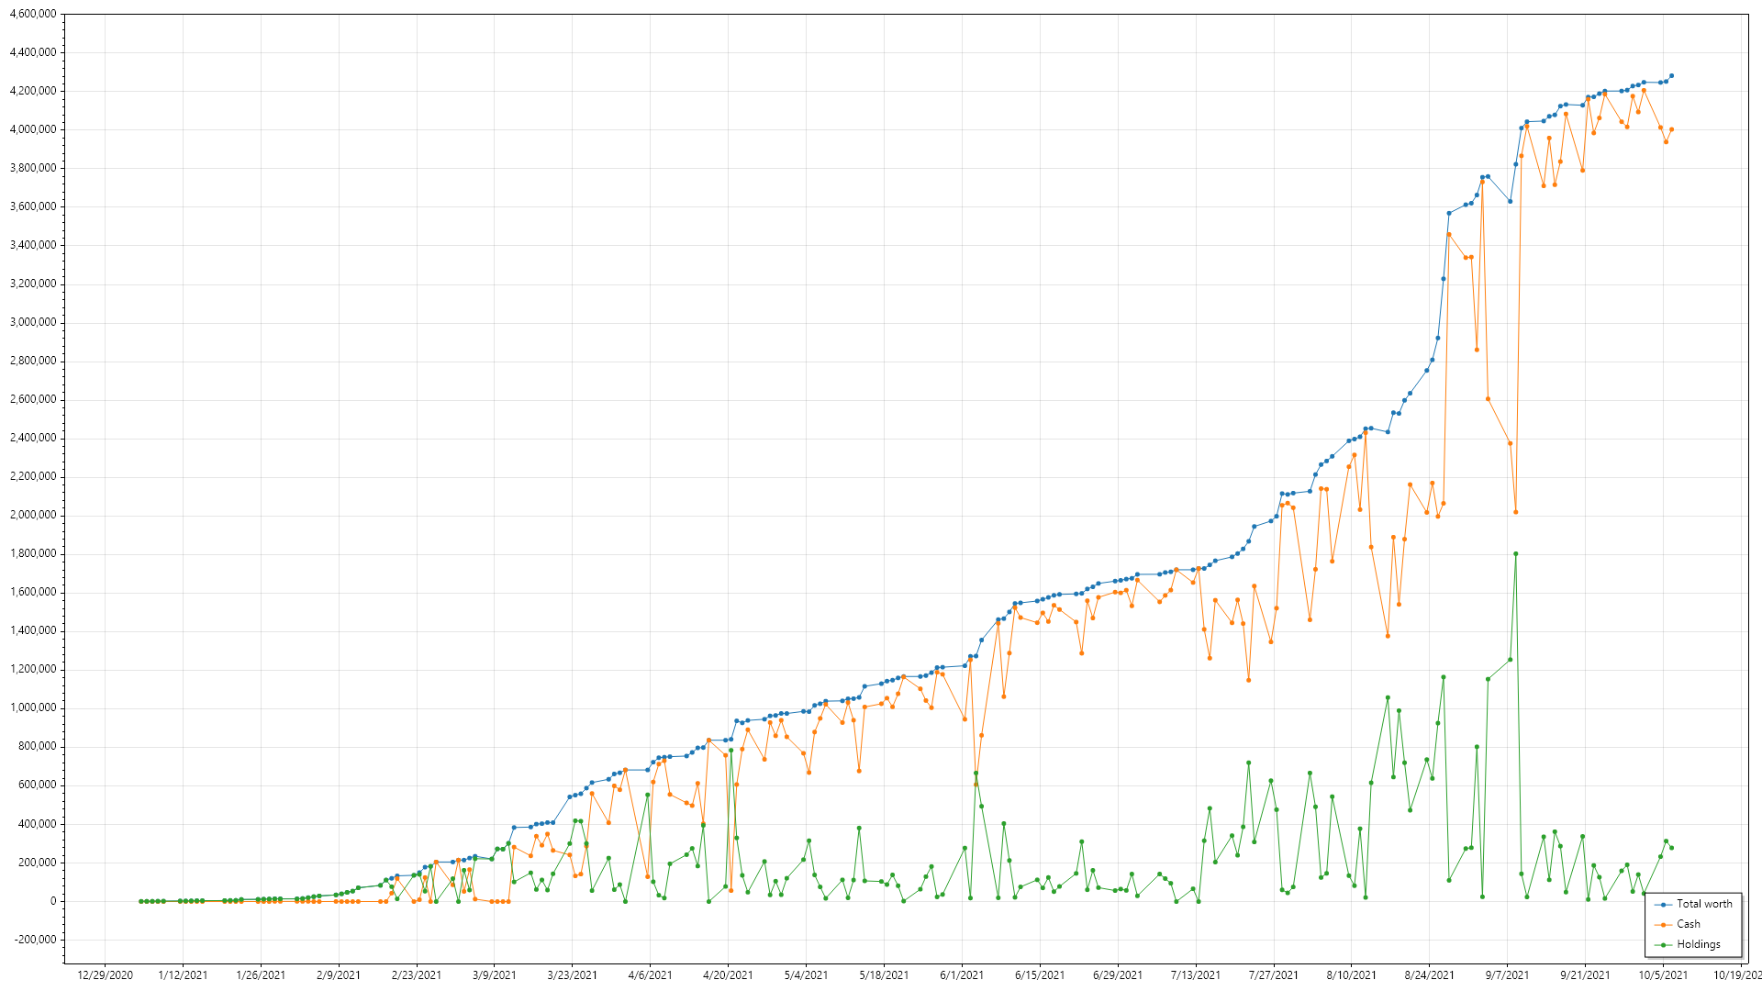Image resolution: width=1762 pixels, height=991 pixels.
Task: Click y-axis label 600,000
Action: click(37, 785)
